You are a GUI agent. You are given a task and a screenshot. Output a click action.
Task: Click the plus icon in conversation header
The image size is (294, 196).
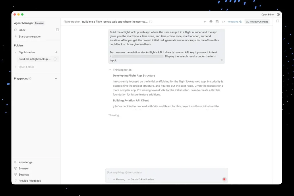tap(205, 22)
